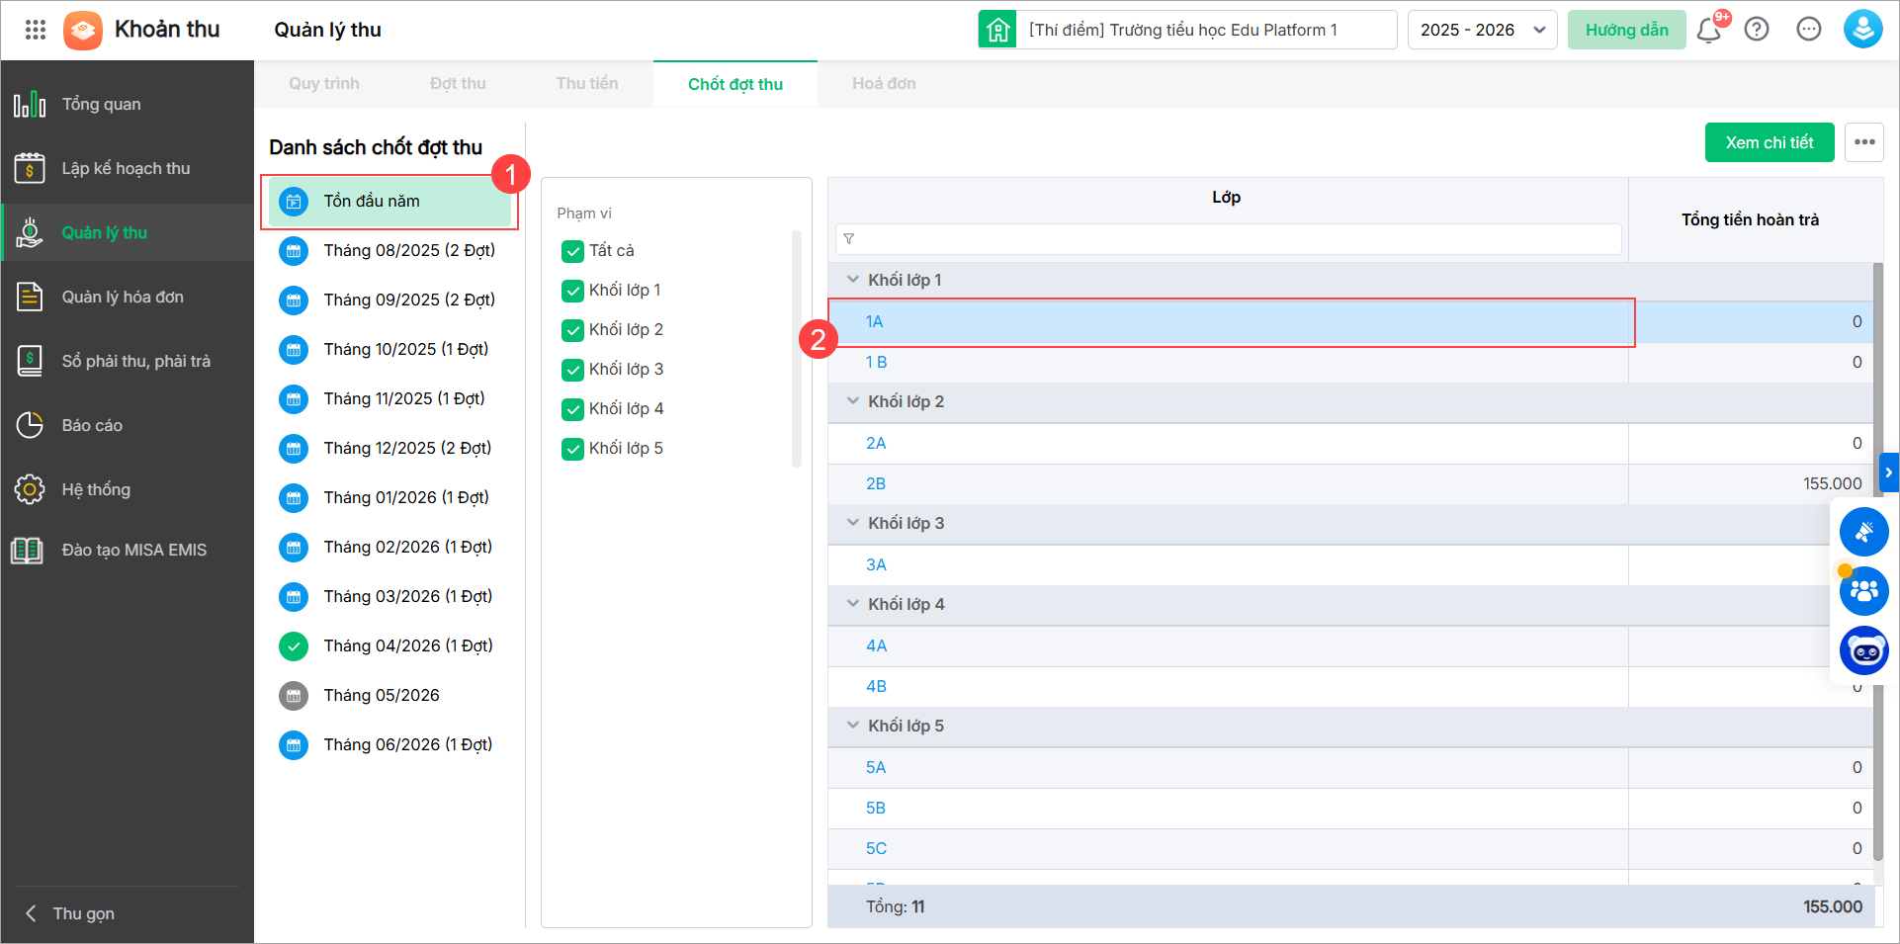
Task: Collapse the Khối lớp 5 group
Action: click(853, 726)
